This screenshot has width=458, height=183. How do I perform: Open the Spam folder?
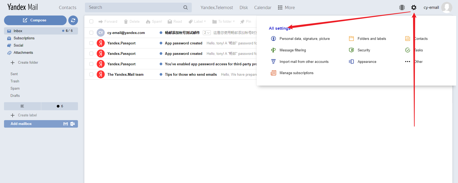[15, 89]
